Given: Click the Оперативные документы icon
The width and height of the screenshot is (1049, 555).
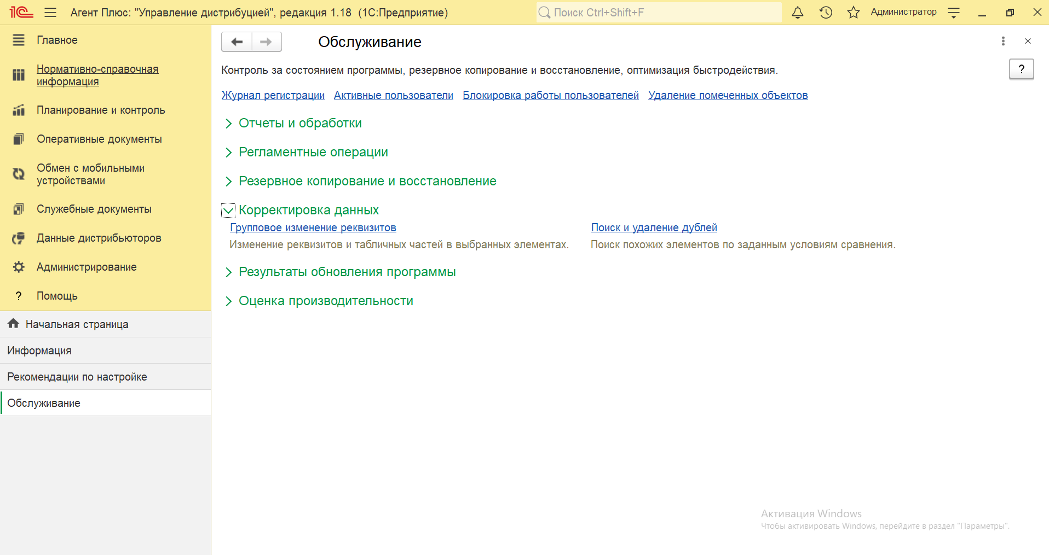Looking at the screenshot, I should [x=19, y=139].
